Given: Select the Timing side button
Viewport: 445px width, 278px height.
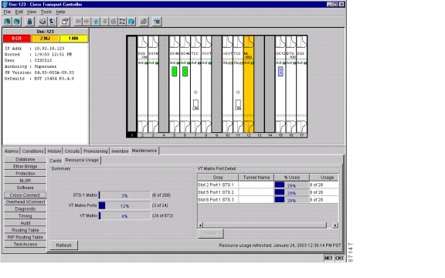Looking at the screenshot, I should pyautogui.click(x=25, y=216).
